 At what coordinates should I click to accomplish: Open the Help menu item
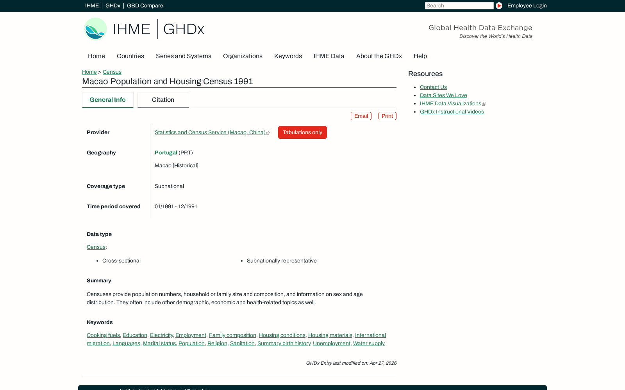420,56
